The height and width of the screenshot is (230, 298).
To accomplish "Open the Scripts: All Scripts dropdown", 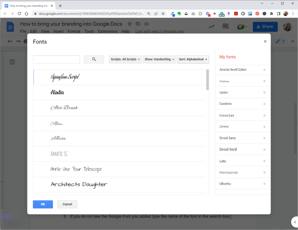I will [x=125, y=59].
